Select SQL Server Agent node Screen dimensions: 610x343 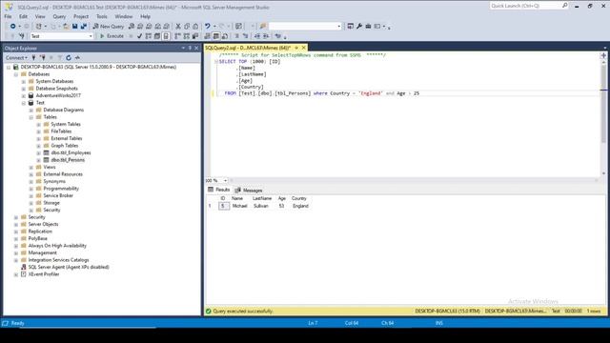tap(69, 267)
